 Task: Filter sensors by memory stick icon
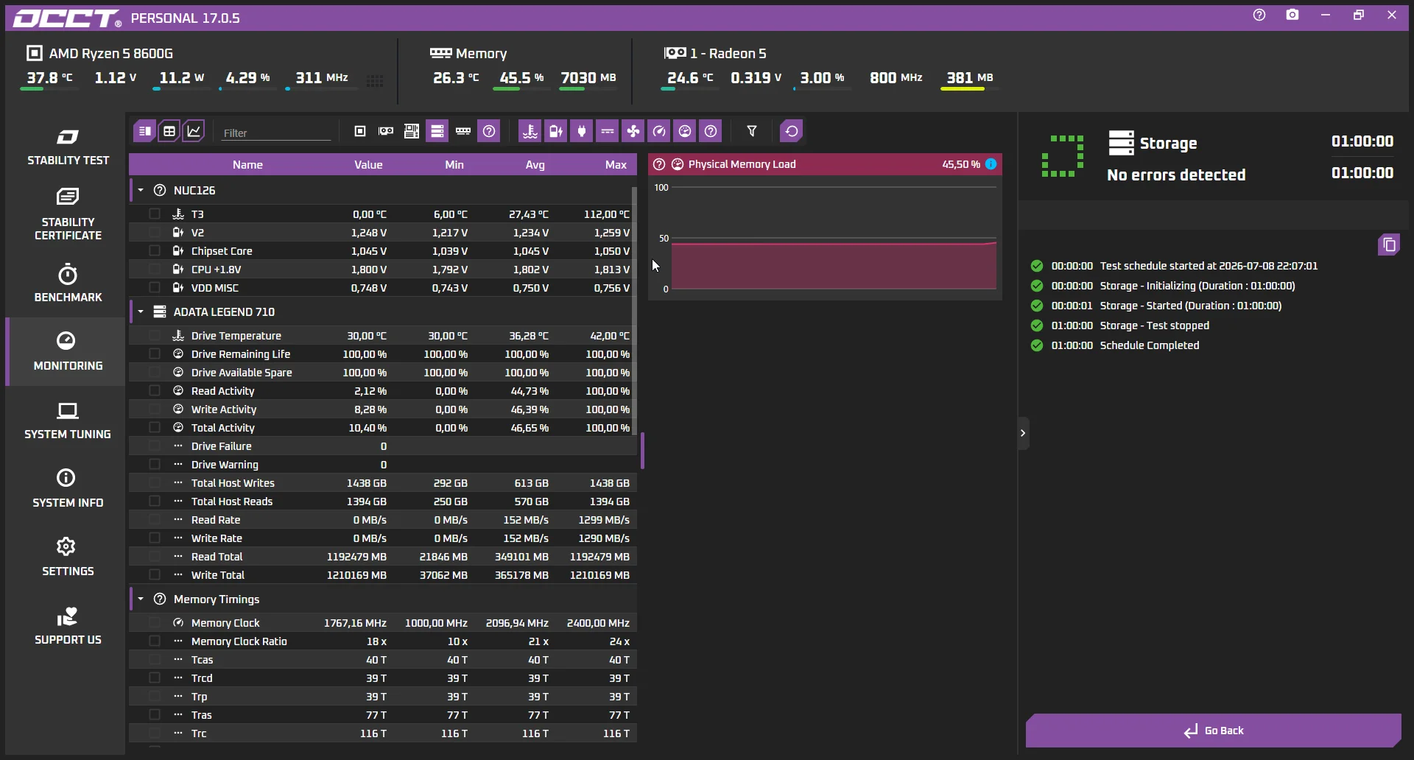(463, 131)
